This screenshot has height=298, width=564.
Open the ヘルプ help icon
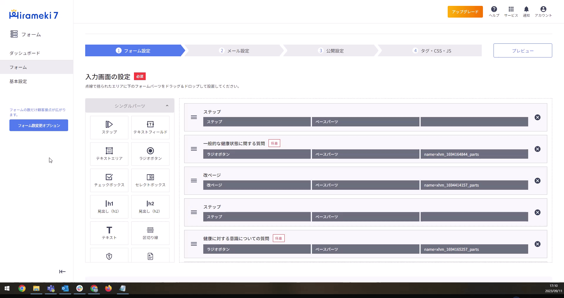[494, 12]
